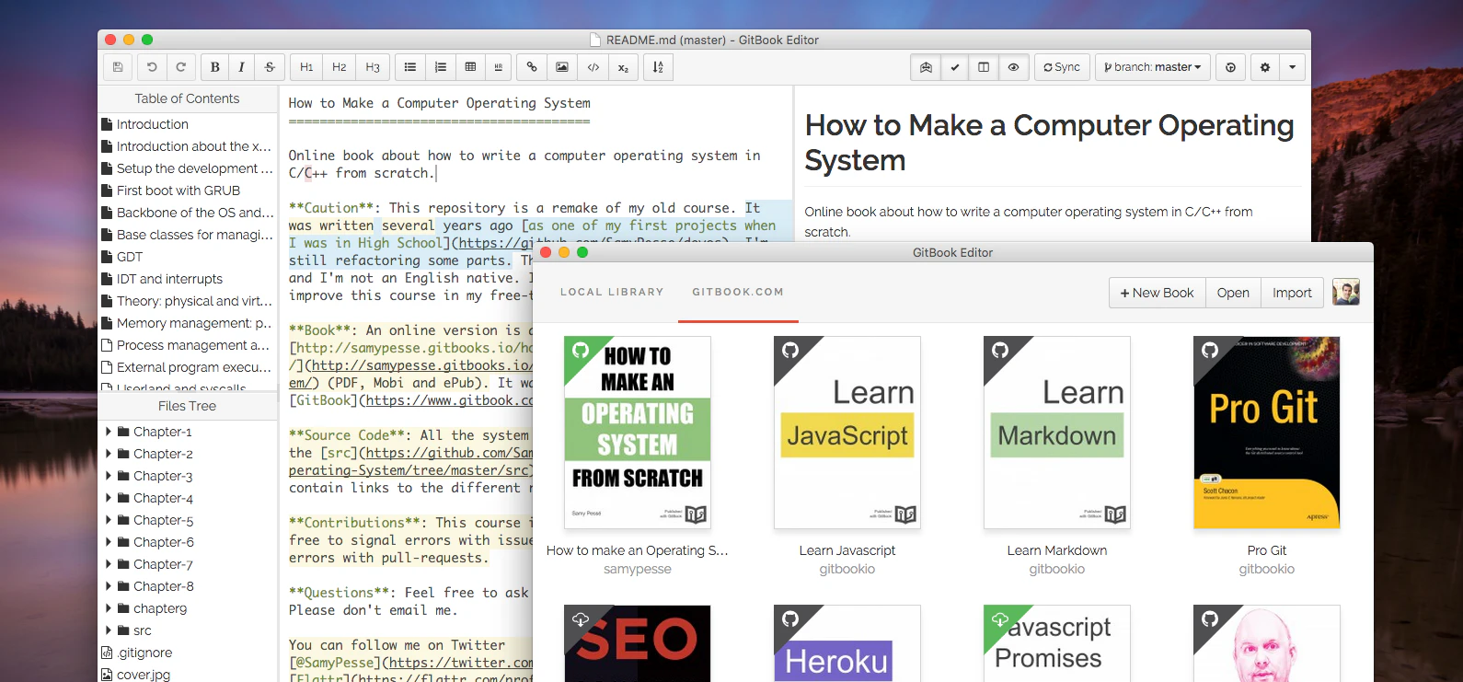The height and width of the screenshot is (682, 1463).
Task: Open the Javascript Promises book cover
Action: pyautogui.click(x=1057, y=643)
